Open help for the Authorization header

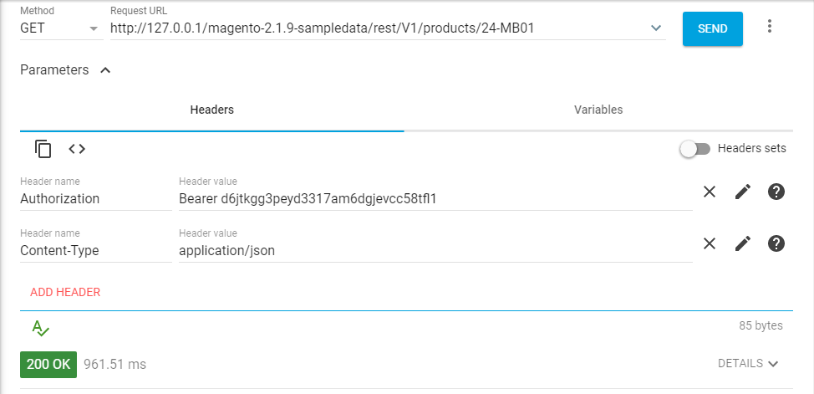coord(776,192)
